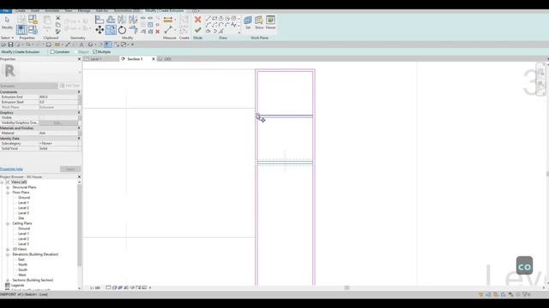The image size is (549, 308).
Task: Collapse the Graphics properties section
Action: tap(79, 112)
